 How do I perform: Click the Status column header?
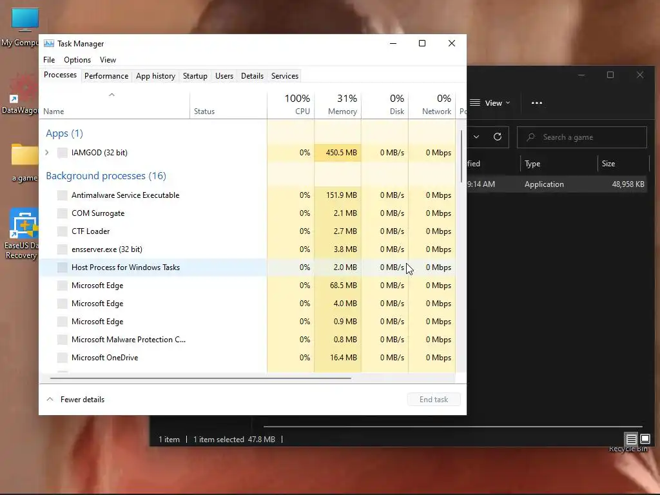point(229,104)
